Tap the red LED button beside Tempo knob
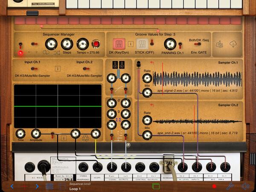The image size is (256, 192). tap(96, 44)
